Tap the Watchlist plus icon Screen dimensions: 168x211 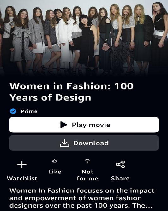click(22, 164)
